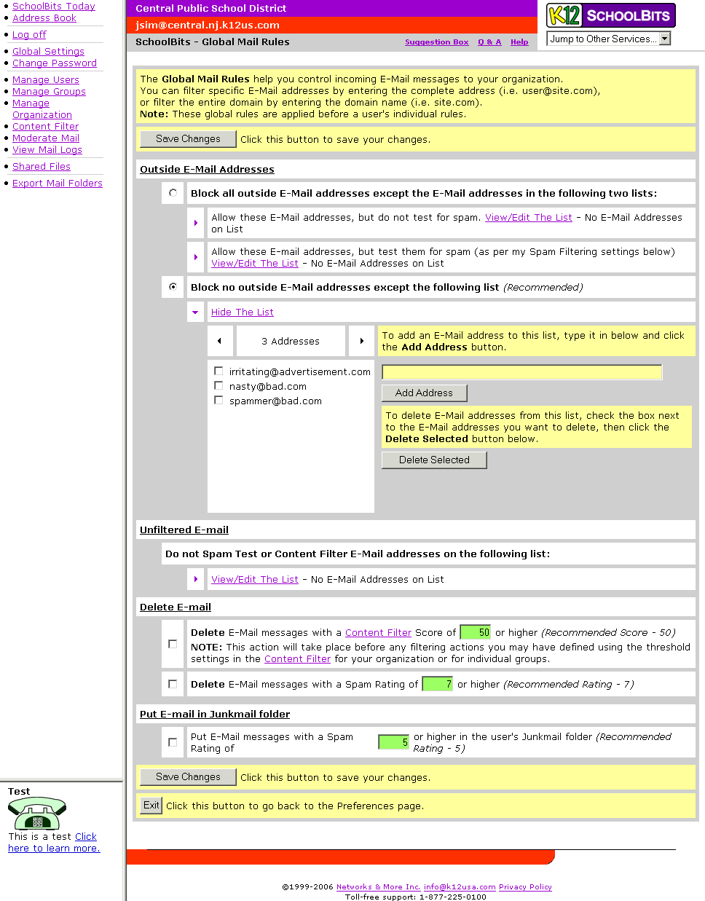Click the top Save Changes button
Viewport: 705px width, 901px height.
[x=188, y=138]
